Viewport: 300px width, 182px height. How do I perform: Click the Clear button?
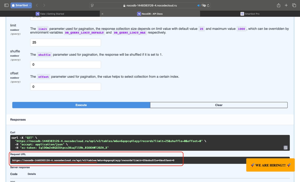pyautogui.click(x=219, y=105)
